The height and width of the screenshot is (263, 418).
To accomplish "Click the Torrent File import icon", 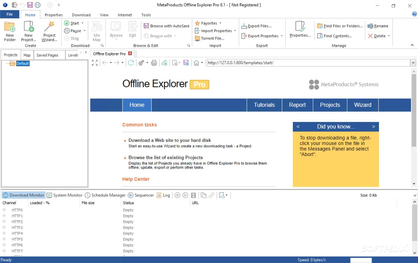I will pos(197,39).
